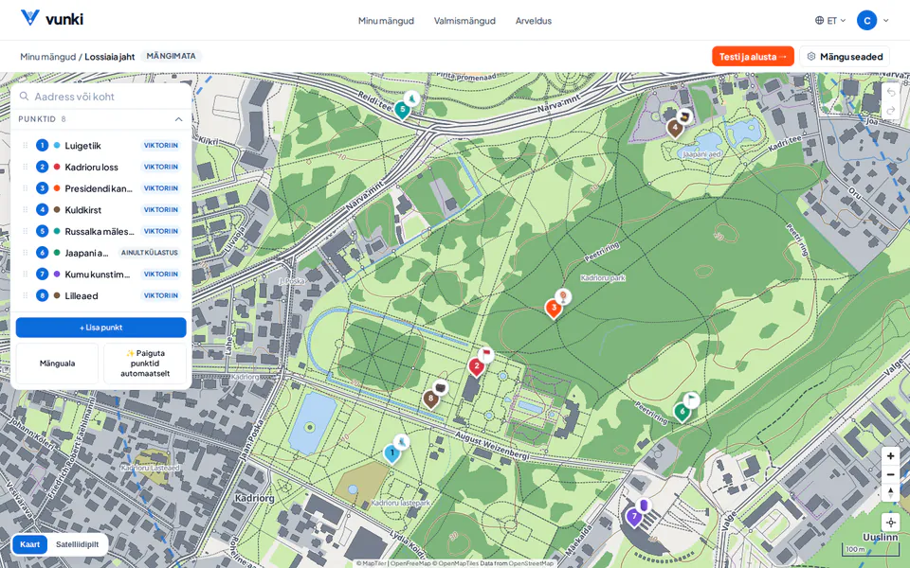Image resolution: width=910 pixels, height=568 pixels.
Task: Select map marker 2 with red flag
Action: point(477,367)
